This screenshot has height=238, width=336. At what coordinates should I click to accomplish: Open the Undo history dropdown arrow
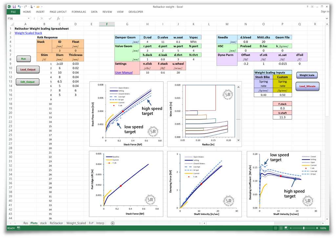(22, 7)
